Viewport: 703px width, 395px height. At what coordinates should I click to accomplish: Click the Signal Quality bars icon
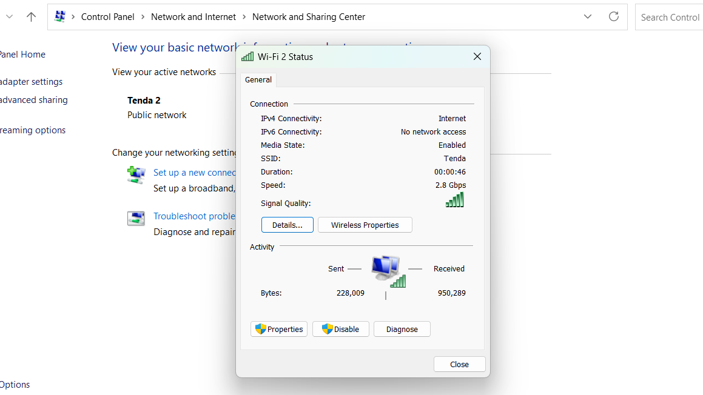coord(455,200)
